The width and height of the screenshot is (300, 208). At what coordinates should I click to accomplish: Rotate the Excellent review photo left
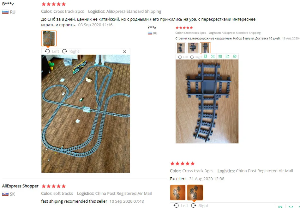[x=181, y=205]
